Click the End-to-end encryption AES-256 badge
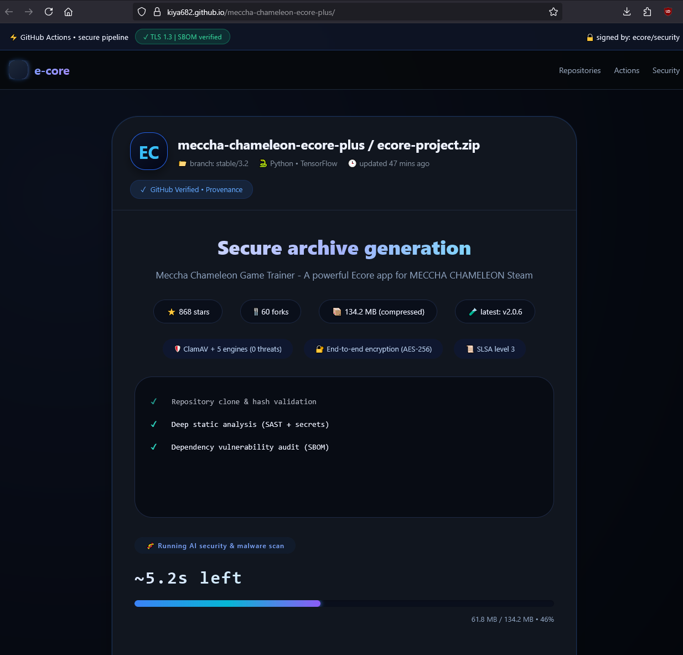 tap(374, 349)
